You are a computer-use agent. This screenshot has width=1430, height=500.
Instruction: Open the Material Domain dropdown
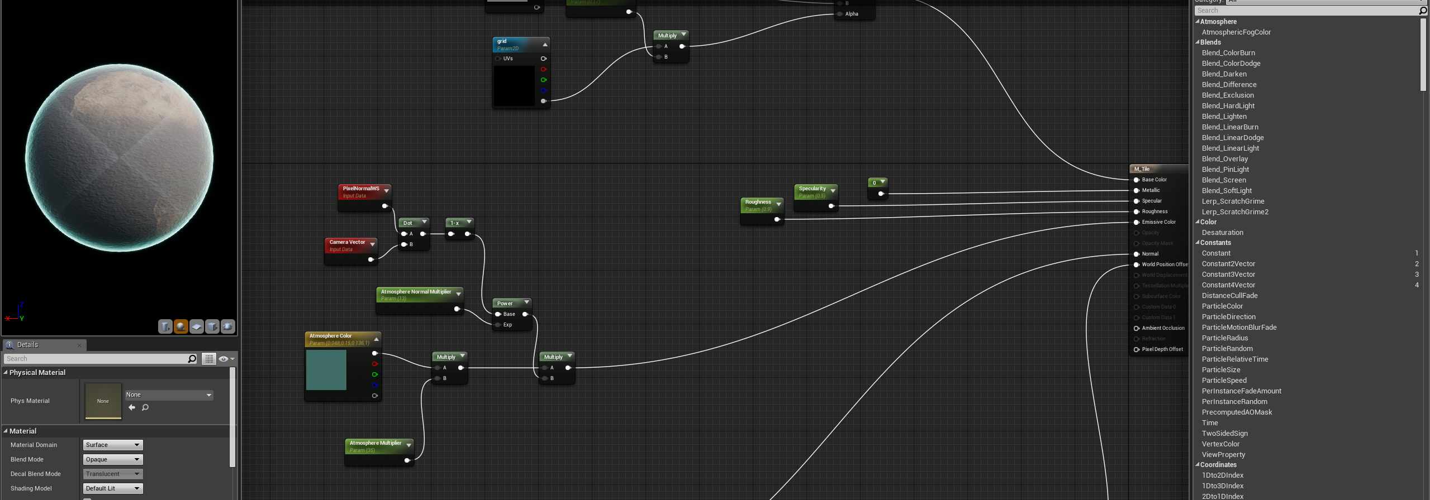tap(113, 445)
